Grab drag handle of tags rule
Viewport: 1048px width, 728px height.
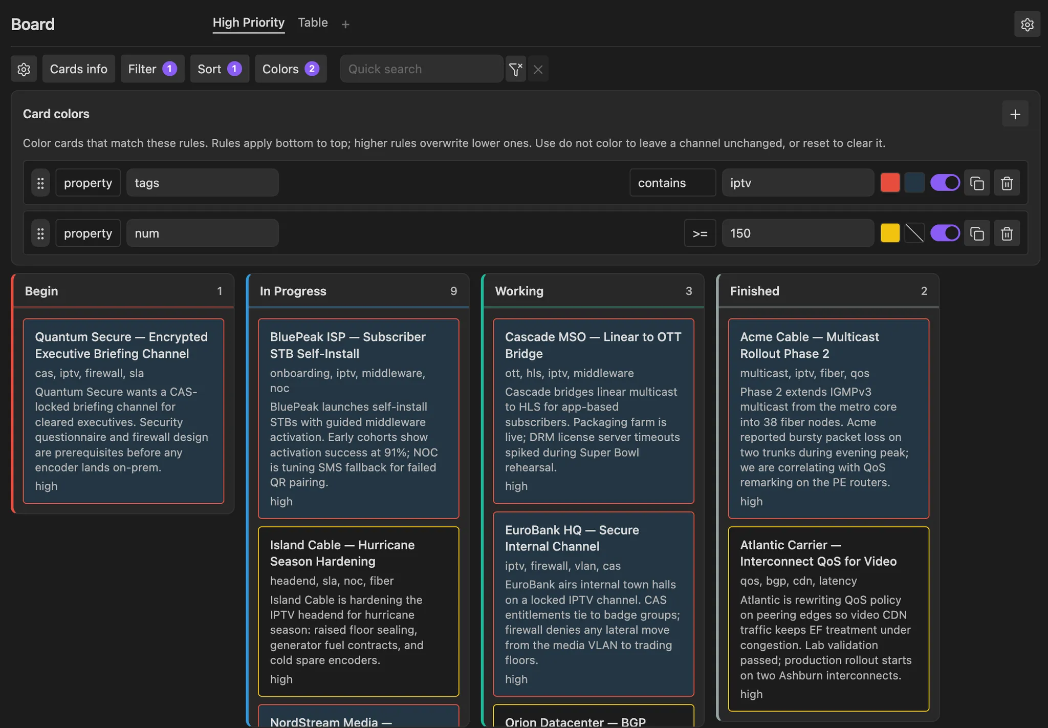coord(40,183)
